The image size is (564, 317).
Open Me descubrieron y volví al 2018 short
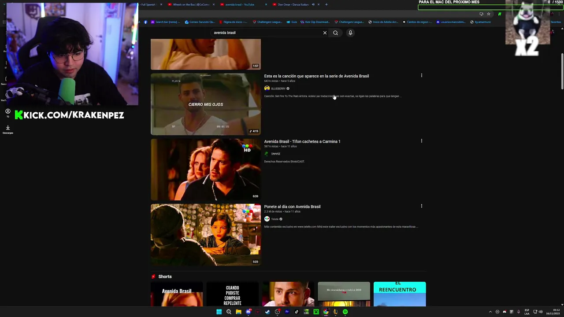[344, 294]
